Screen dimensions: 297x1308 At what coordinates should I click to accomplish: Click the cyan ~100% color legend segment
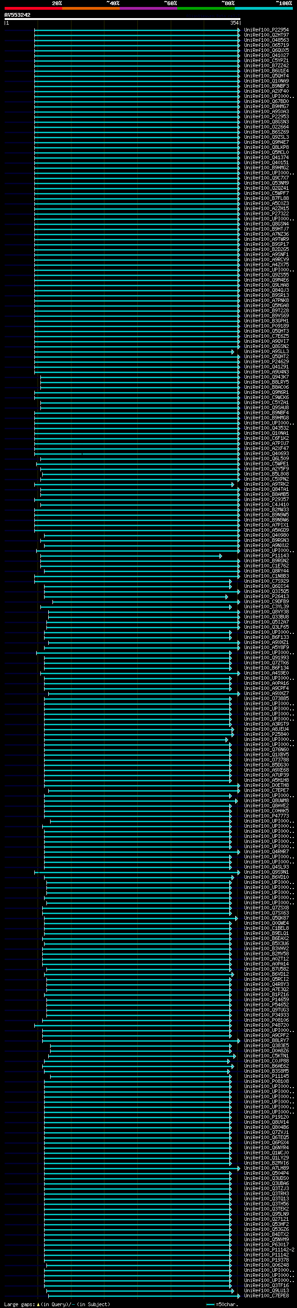click(264, 8)
